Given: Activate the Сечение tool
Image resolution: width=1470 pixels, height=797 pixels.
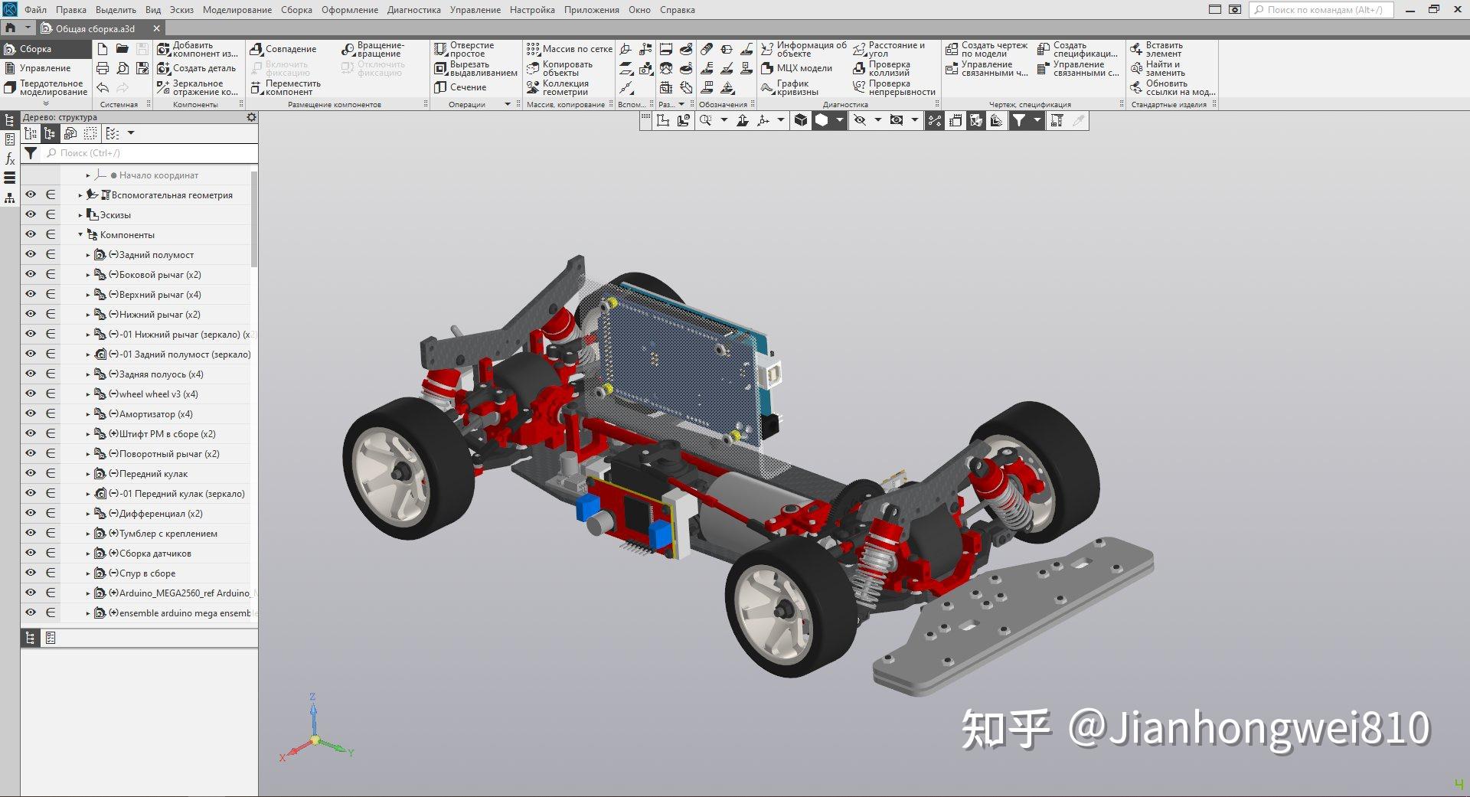Looking at the screenshot, I should [x=468, y=87].
